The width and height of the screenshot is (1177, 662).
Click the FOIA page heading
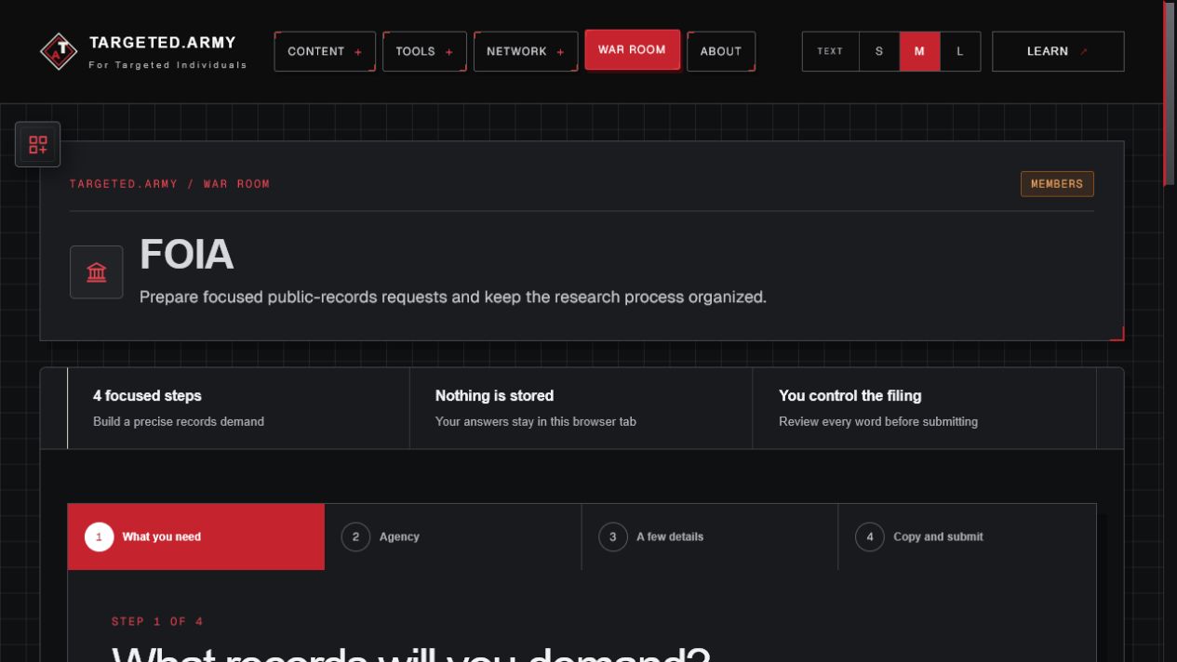point(186,255)
